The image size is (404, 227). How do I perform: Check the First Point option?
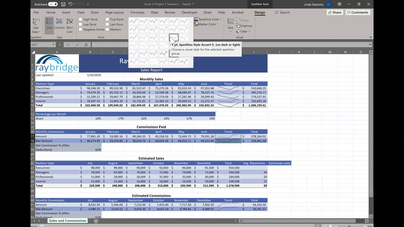coord(107,19)
